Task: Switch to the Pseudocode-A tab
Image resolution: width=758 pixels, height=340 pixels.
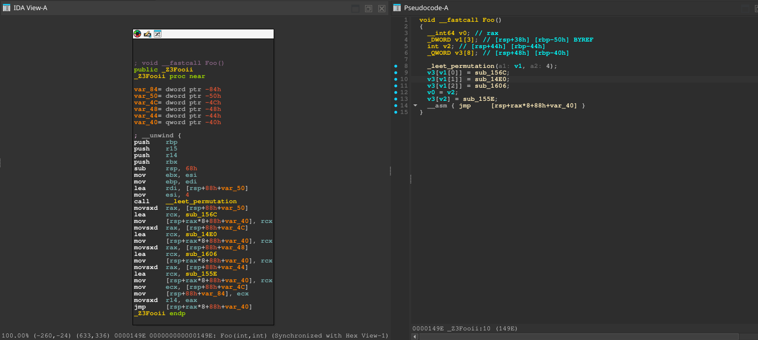Action: click(425, 8)
